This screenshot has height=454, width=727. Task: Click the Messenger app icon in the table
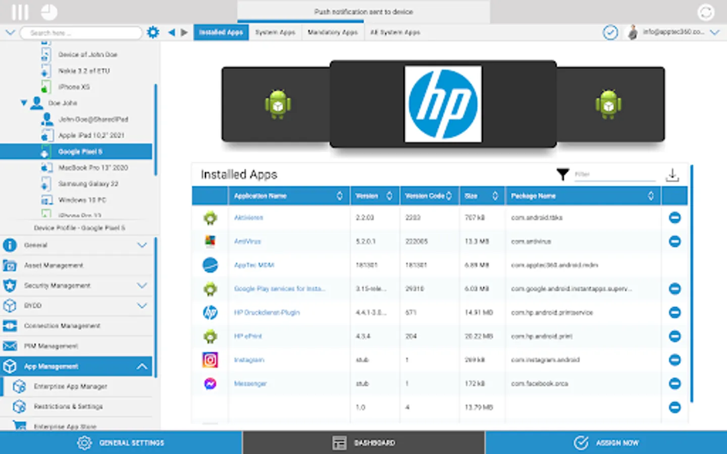(x=210, y=383)
